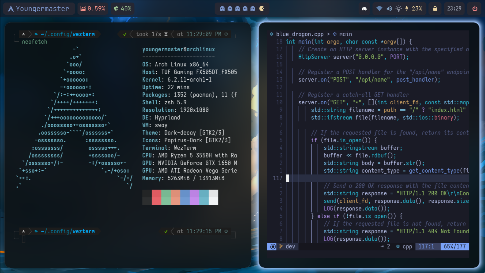485x273 pixels.
Task: Click the red color block in neofetch palette
Action: (x=156, y=197)
